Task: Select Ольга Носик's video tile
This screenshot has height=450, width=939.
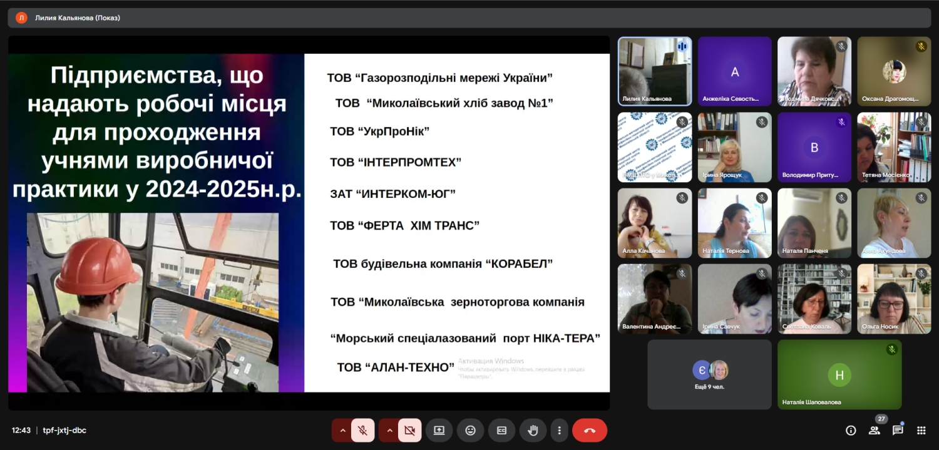Action: [894, 299]
